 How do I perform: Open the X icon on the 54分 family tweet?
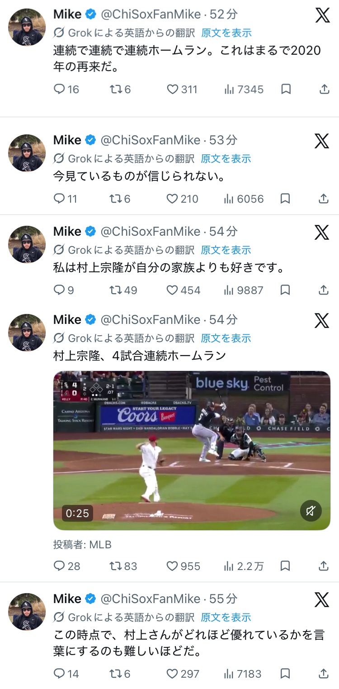(x=322, y=232)
